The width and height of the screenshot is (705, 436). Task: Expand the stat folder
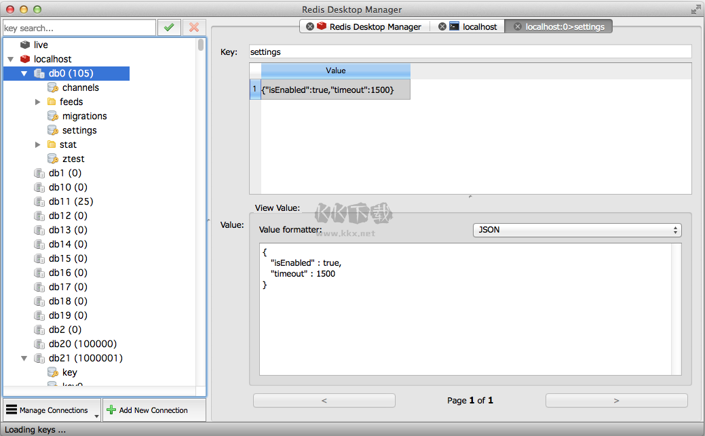[x=38, y=144]
